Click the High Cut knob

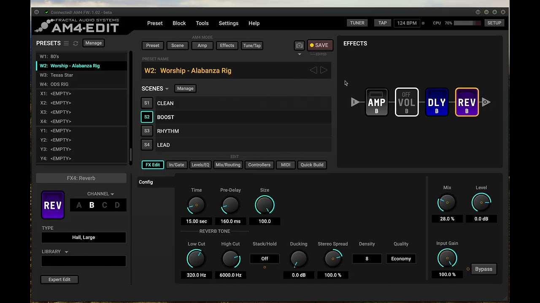point(230,259)
